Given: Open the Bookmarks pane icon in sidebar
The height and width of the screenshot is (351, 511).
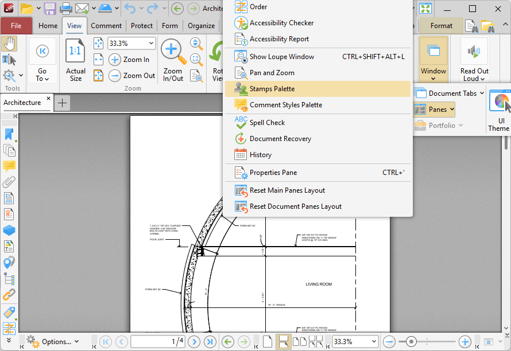Looking at the screenshot, I should click(9, 134).
